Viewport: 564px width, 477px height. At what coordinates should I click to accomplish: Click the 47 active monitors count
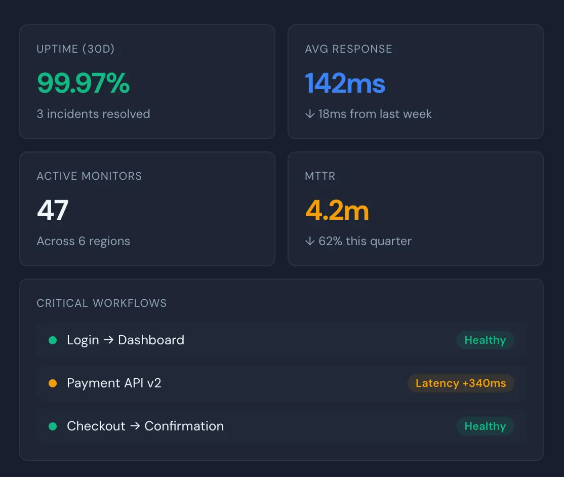53,210
